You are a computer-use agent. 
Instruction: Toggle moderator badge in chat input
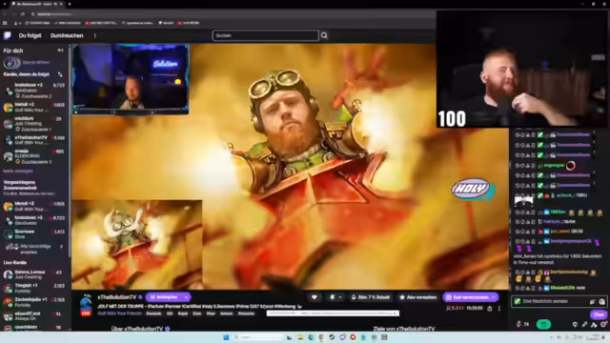[x=518, y=301]
